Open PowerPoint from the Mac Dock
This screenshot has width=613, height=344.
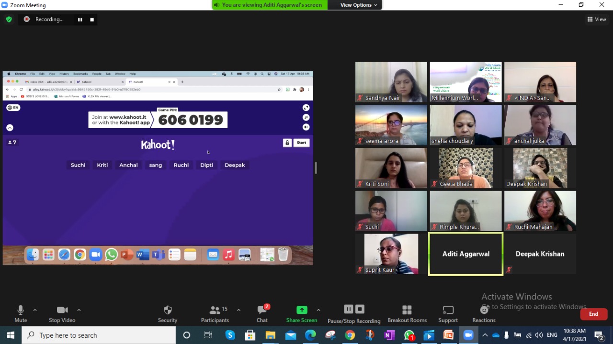pyautogui.click(x=127, y=255)
